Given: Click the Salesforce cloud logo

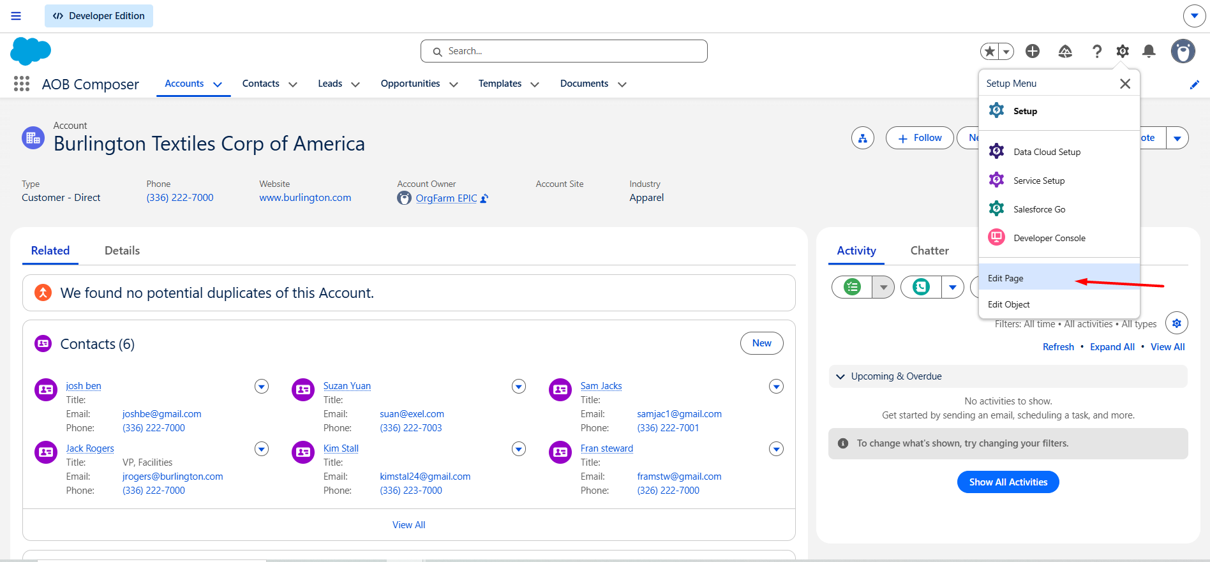Looking at the screenshot, I should 31,51.
